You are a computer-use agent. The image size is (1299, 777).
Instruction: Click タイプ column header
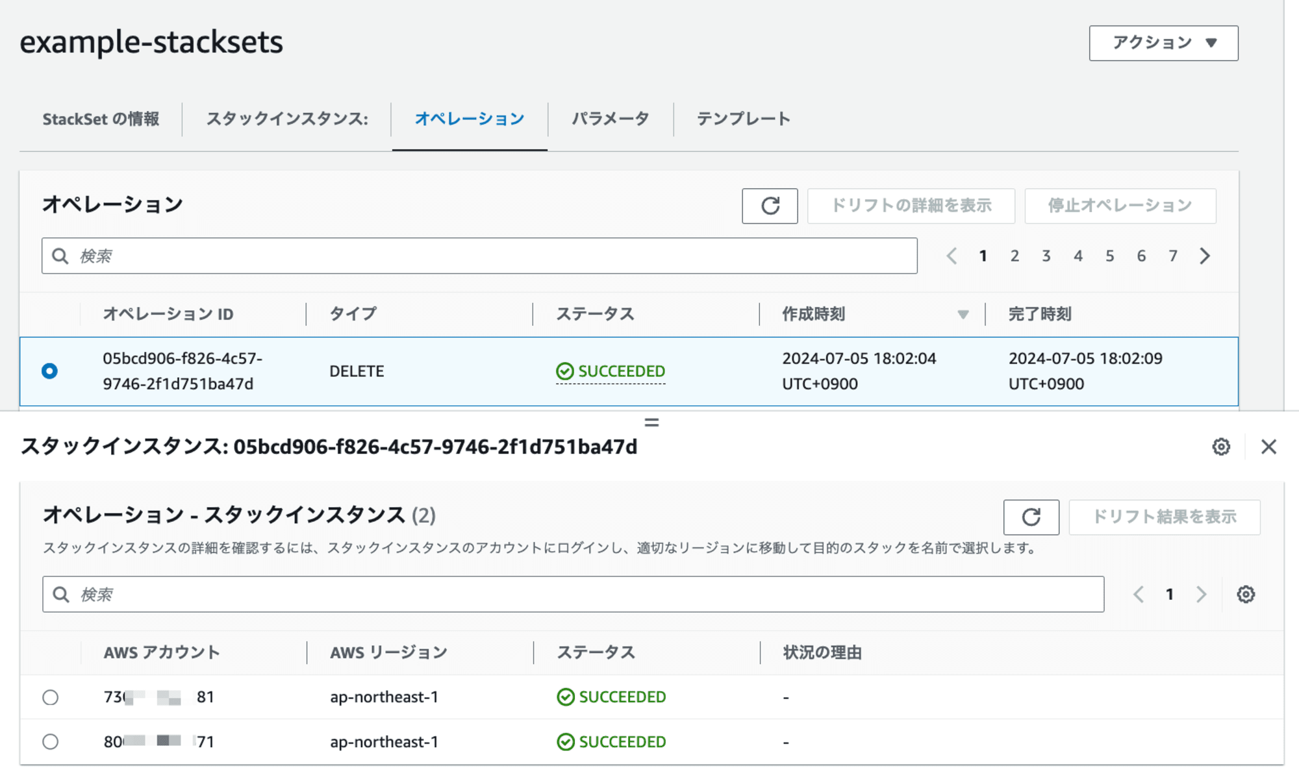(353, 314)
